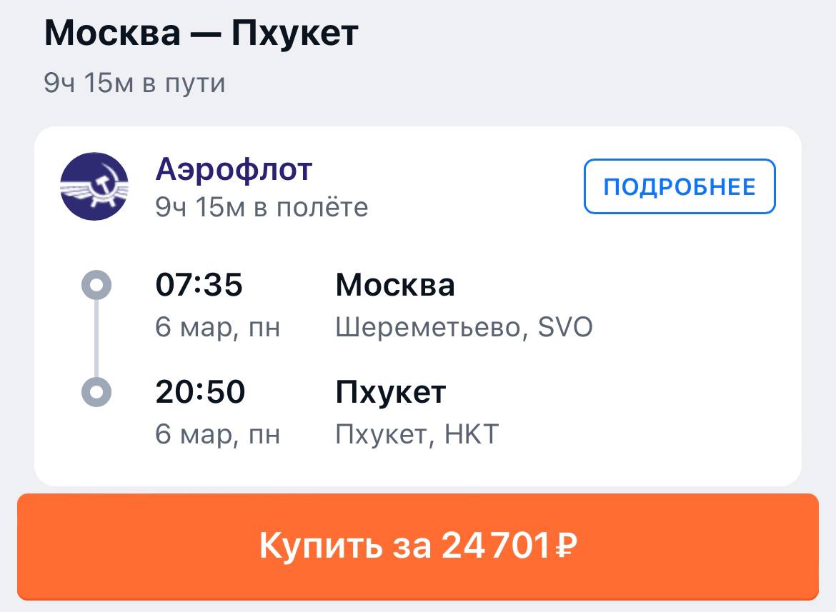Click the 9ч 15м в пути label

[x=134, y=84]
